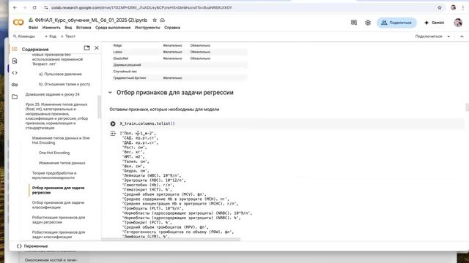The image size is (469, 263).
Task: Open the Вставка menu
Action: [x=84, y=28]
